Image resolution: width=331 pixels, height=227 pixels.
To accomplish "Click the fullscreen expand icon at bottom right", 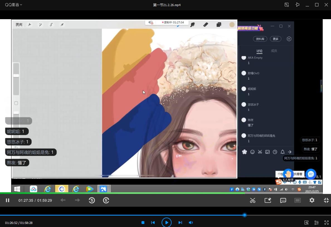I will click(327, 223).
